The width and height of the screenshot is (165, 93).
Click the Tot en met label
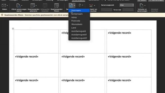(117, 10)
